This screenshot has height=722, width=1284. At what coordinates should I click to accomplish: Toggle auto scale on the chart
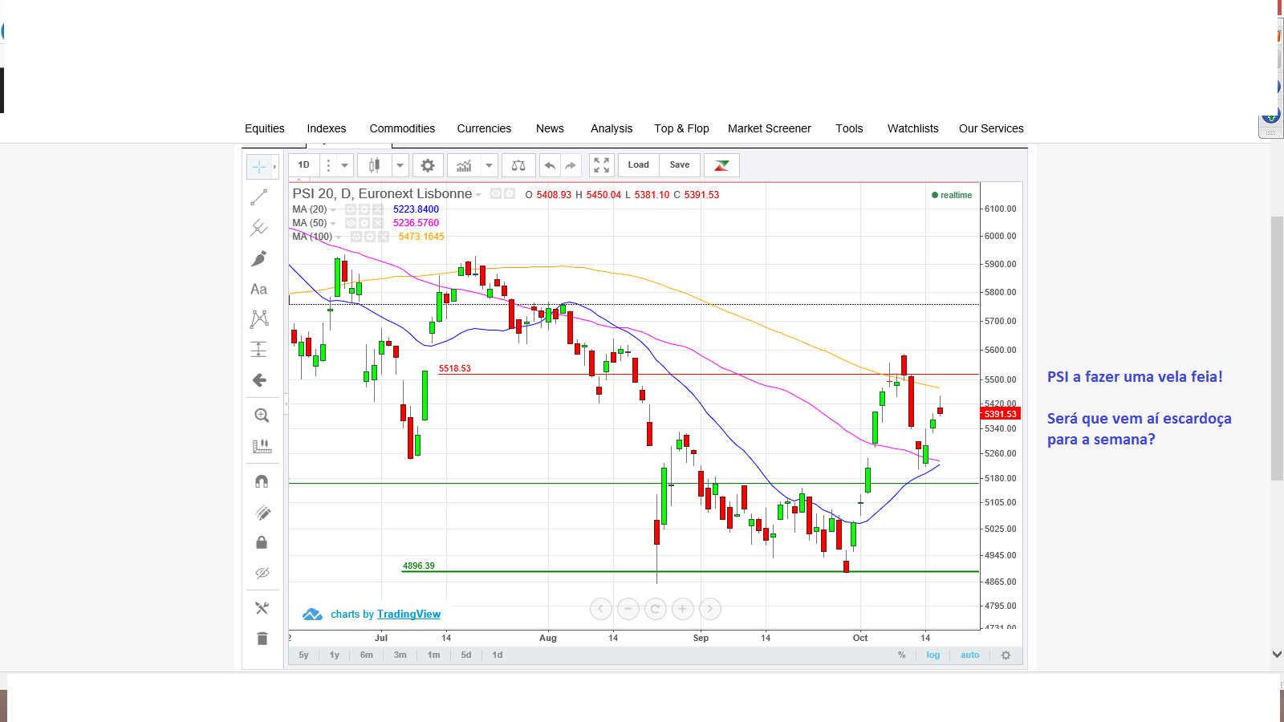(x=970, y=655)
